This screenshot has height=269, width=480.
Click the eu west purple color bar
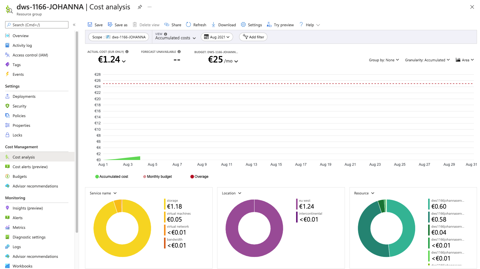coord(297,204)
